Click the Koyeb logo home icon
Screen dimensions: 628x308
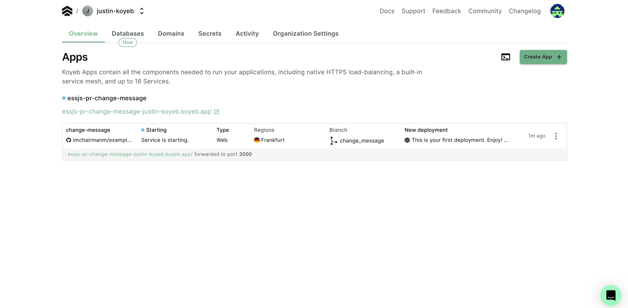pyautogui.click(x=67, y=11)
